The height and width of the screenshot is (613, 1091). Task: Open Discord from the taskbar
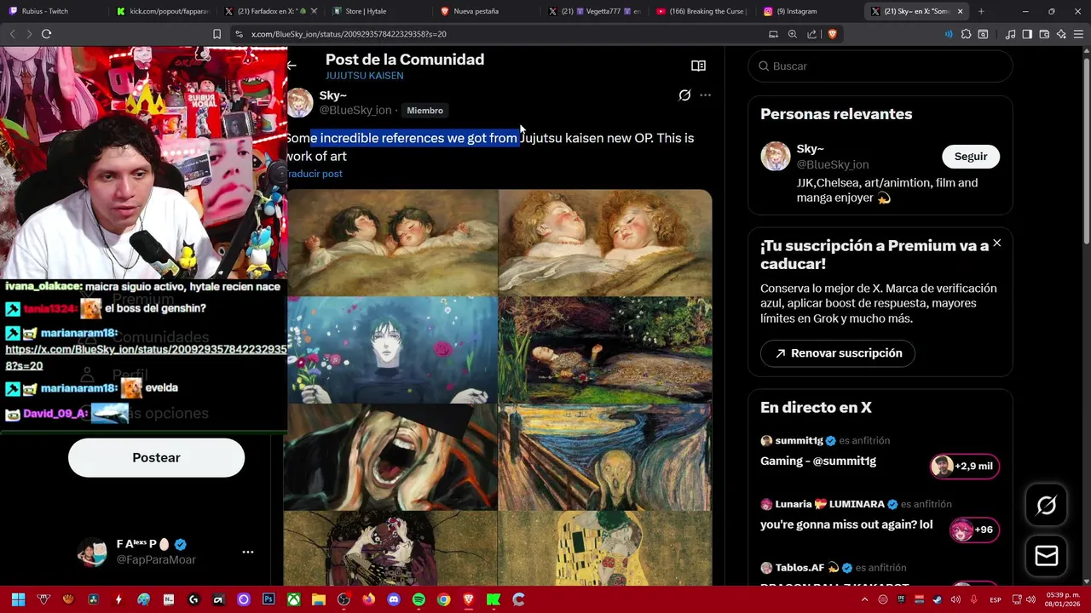click(x=394, y=599)
